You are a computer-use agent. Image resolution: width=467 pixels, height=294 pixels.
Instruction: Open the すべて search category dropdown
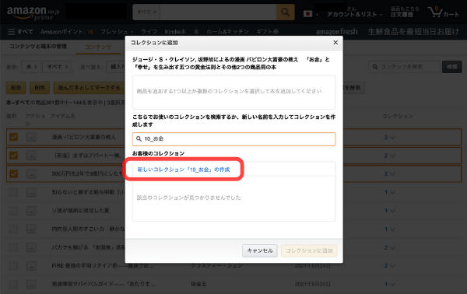coord(146,12)
